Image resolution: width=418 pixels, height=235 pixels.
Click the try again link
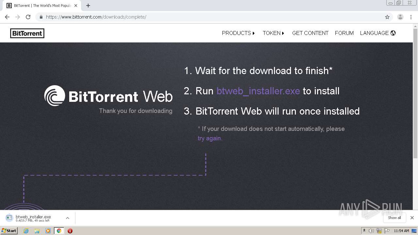pos(210,138)
